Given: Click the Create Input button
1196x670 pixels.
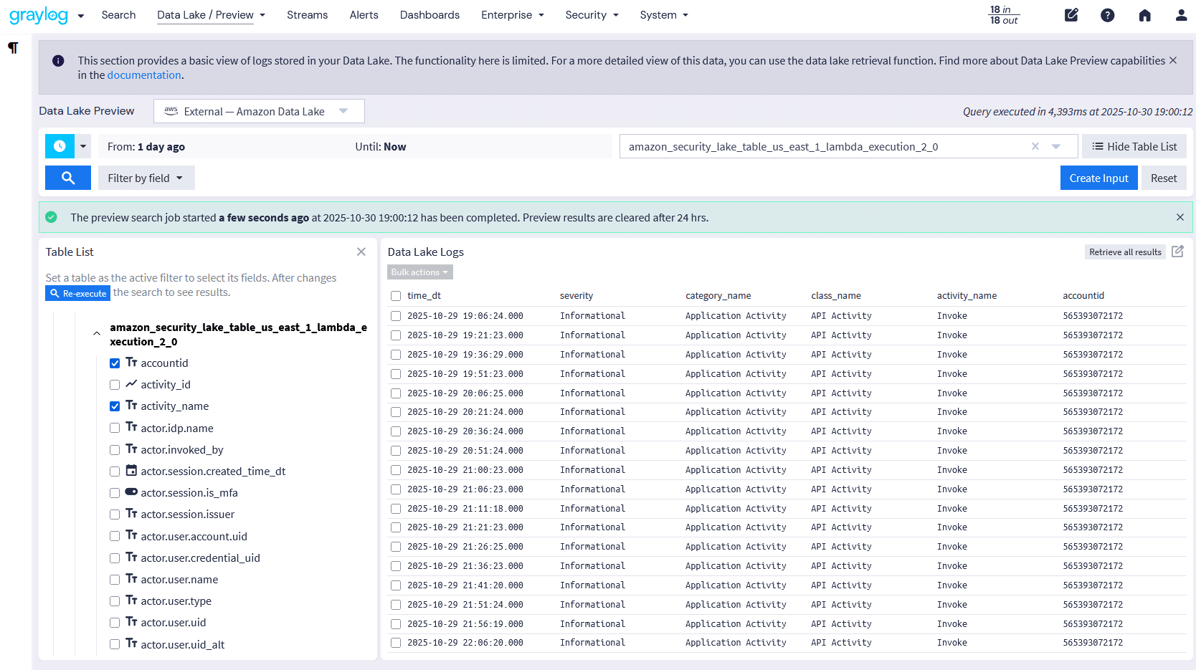Looking at the screenshot, I should [x=1098, y=178].
